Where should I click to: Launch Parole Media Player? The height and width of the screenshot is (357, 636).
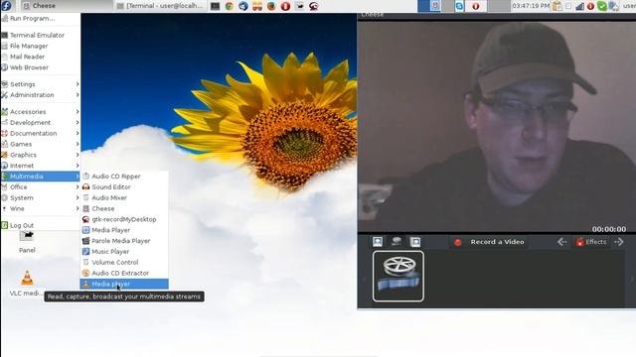pyautogui.click(x=124, y=241)
